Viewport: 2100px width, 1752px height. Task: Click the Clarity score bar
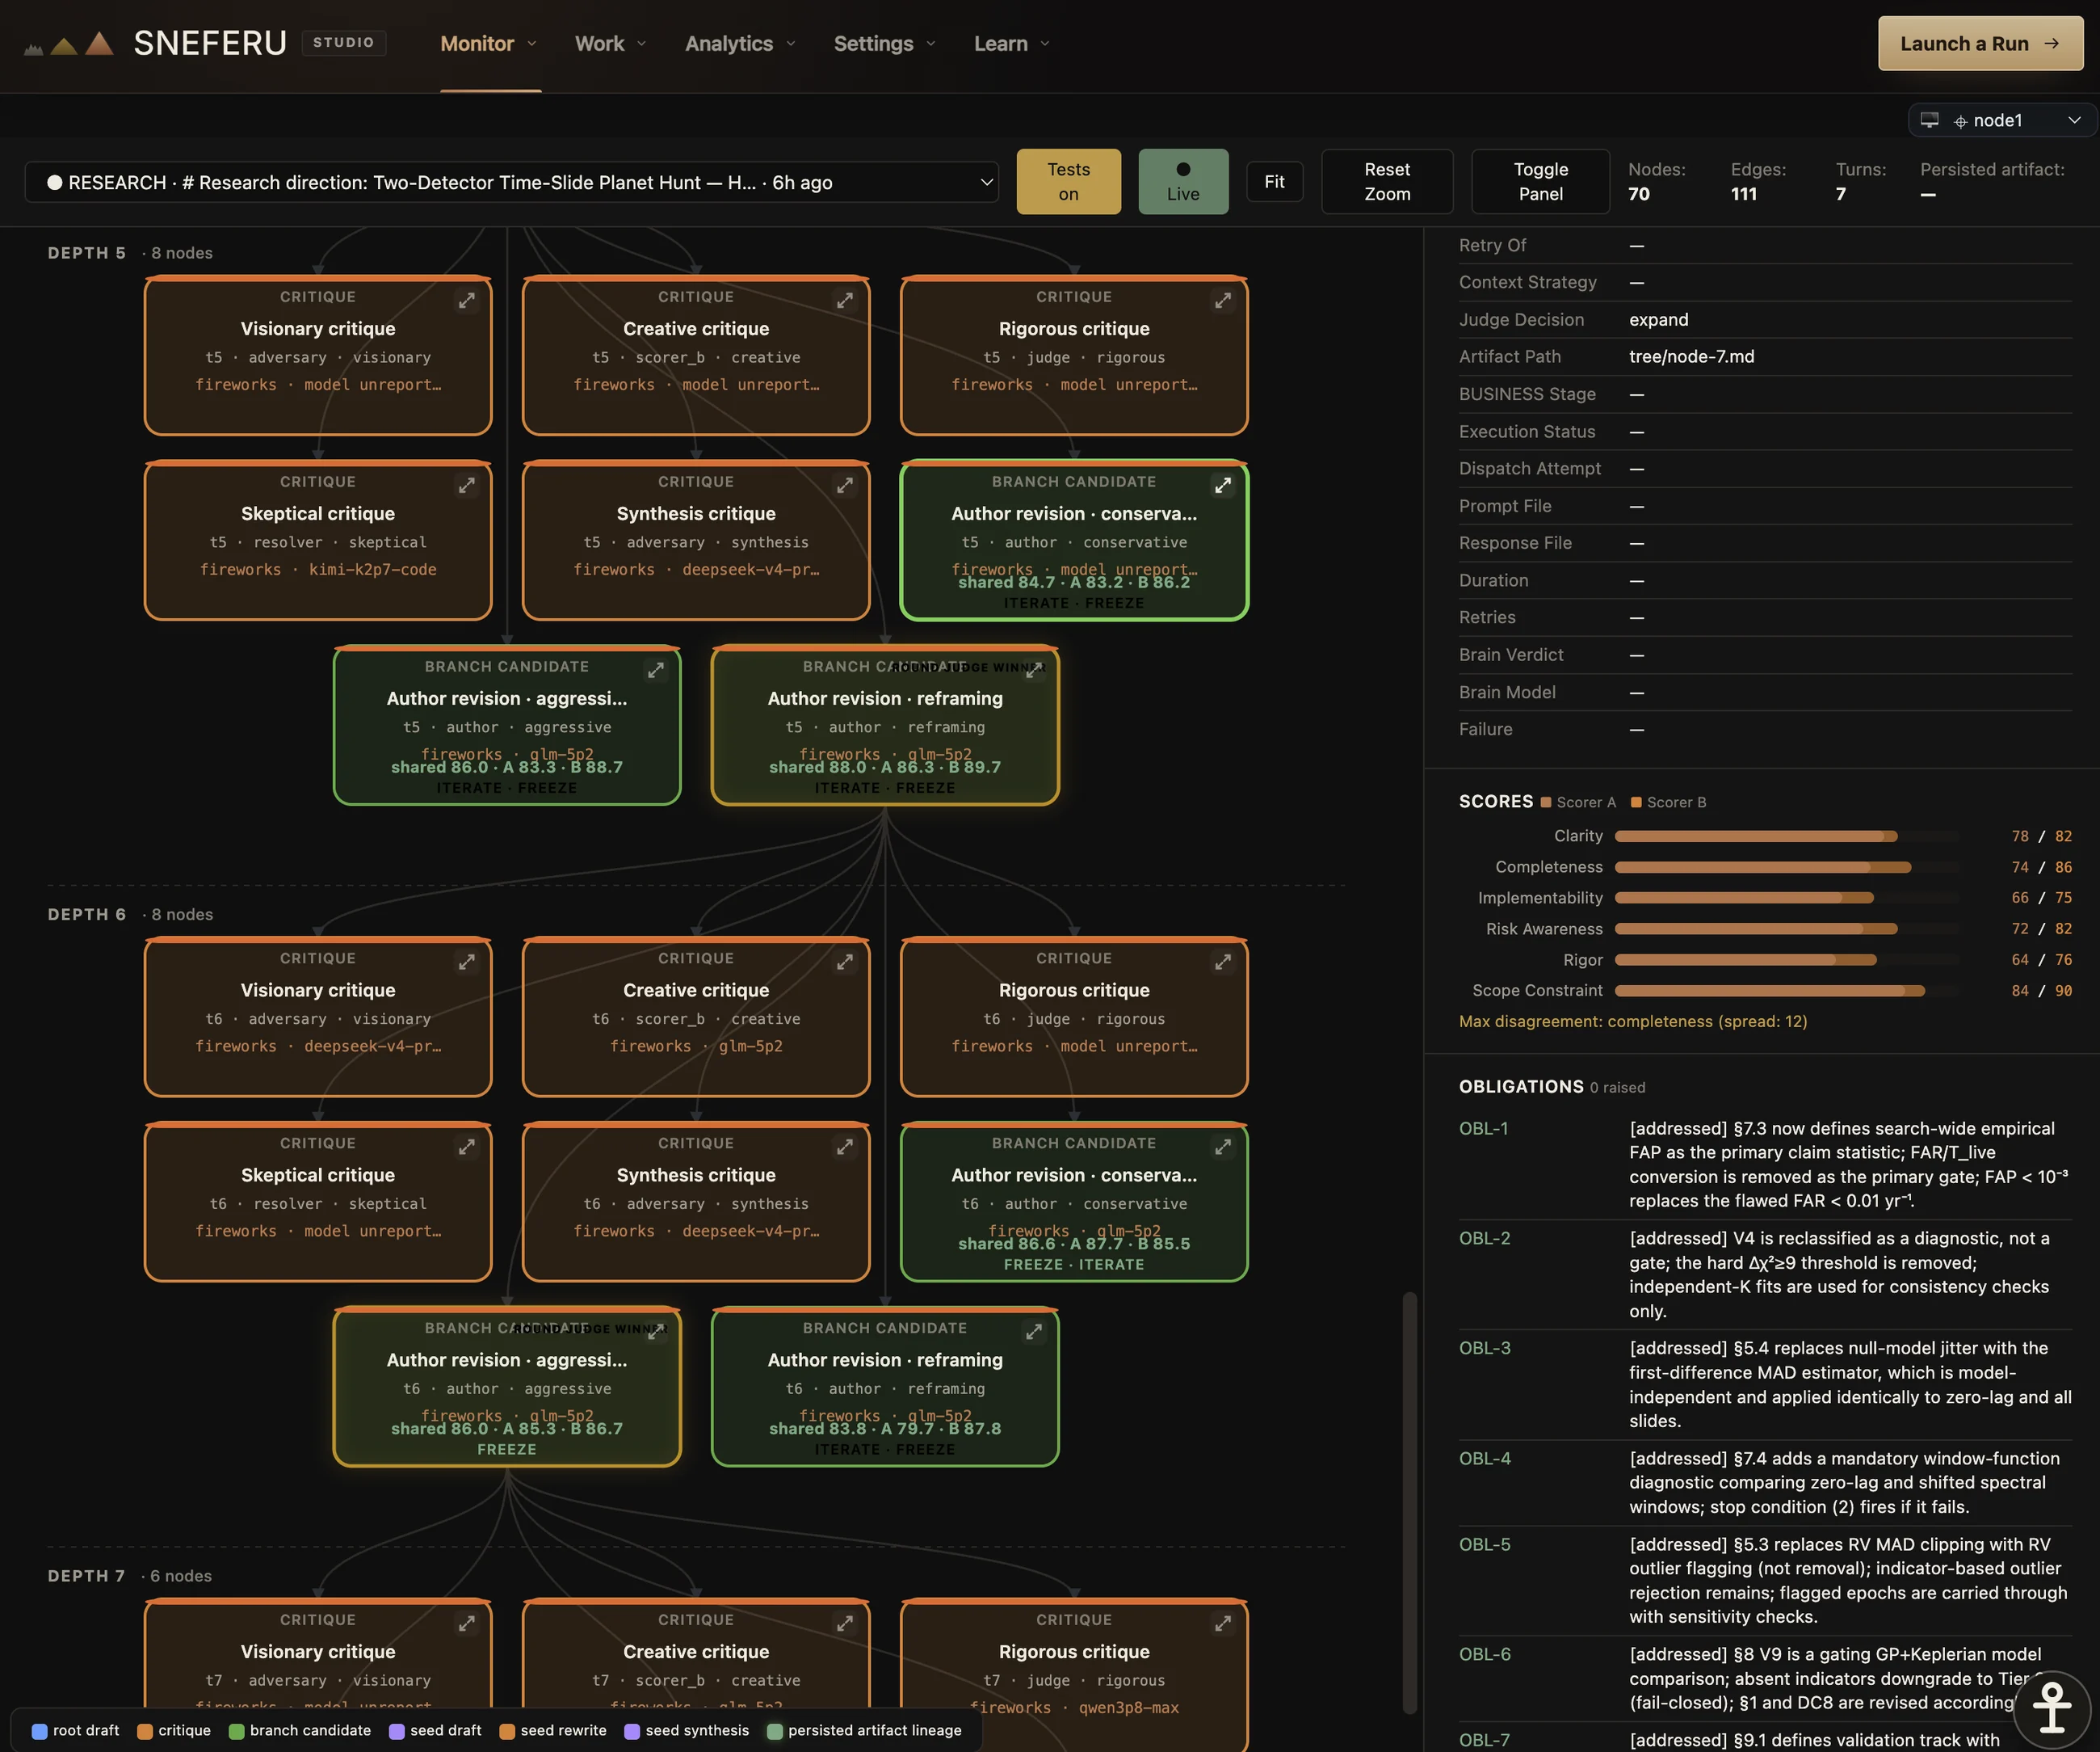point(1787,836)
